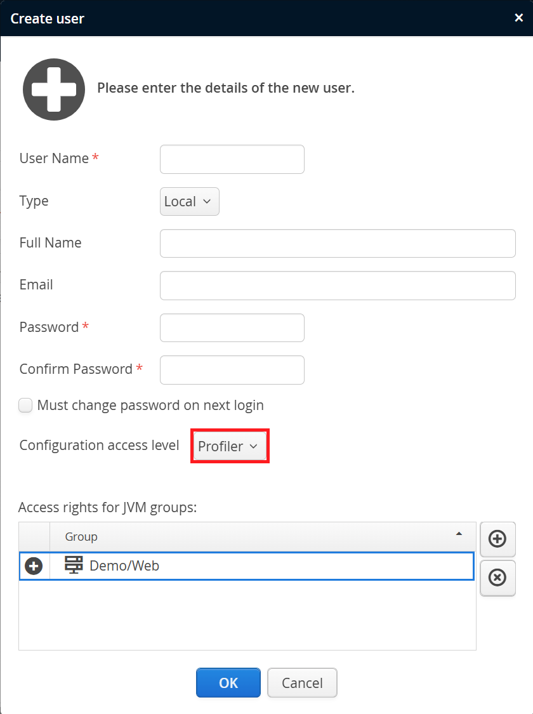Click into the Email text field
This screenshot has height=714, width=533.
[337, 286]
